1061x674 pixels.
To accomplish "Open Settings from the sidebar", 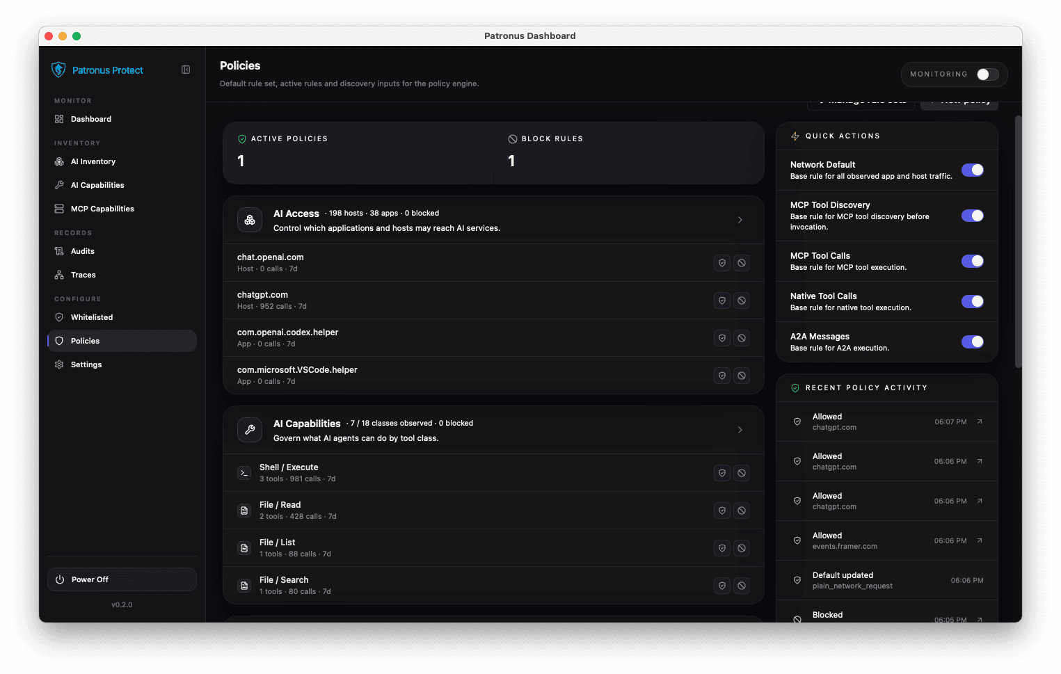I will pyautogui.click(x=122, y=364).
